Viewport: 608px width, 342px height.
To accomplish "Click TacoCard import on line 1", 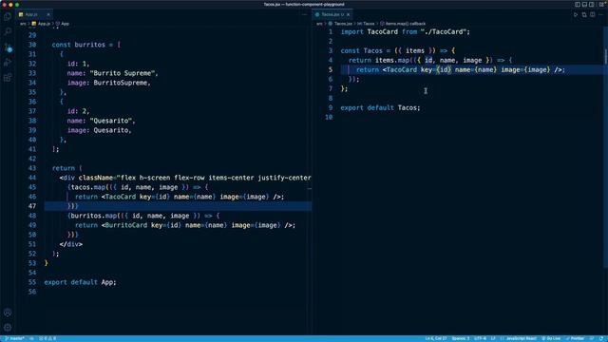I will (382, 31).
